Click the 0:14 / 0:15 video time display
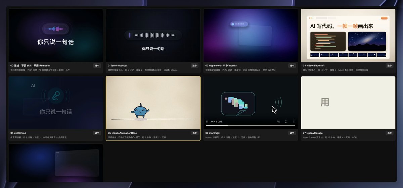This screenshot has height=188, width=403. click(217, 121)
